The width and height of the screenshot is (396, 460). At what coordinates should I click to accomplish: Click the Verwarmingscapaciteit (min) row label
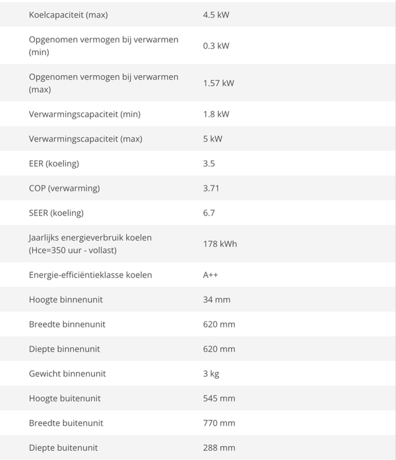(84, 114)
